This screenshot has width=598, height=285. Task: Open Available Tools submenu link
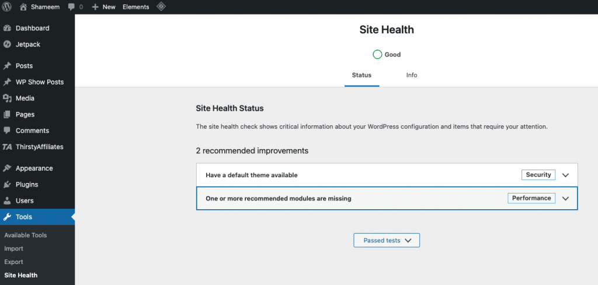pyautogui.click(x=25, y=235)
